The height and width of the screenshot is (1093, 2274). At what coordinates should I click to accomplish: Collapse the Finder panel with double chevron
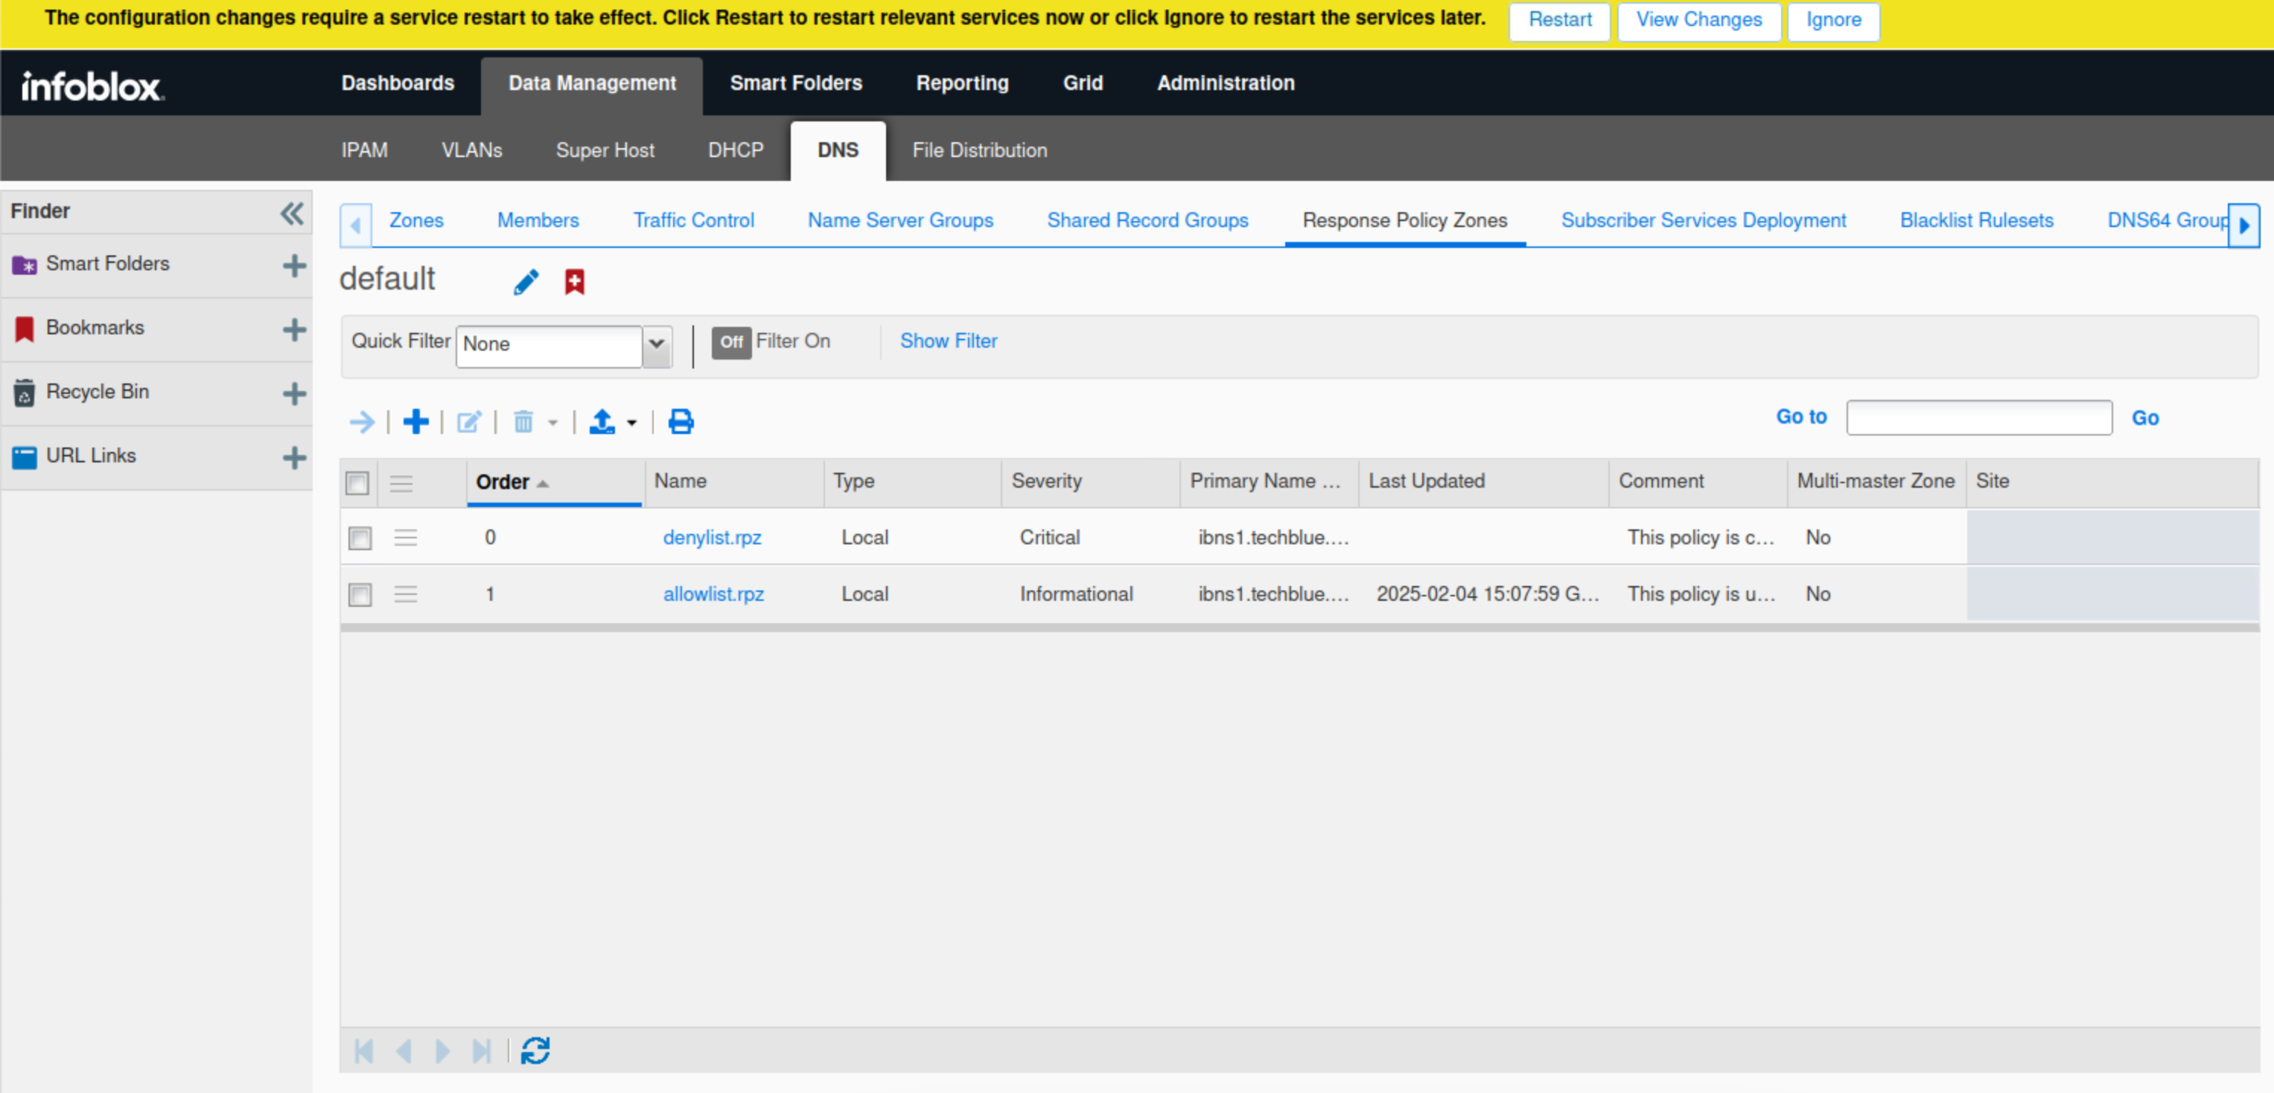pyautogui.click(x=292, y=213)
